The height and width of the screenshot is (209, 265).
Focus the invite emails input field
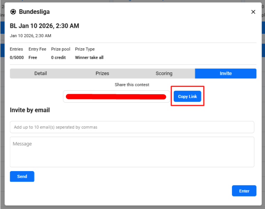tap(132, 127)
